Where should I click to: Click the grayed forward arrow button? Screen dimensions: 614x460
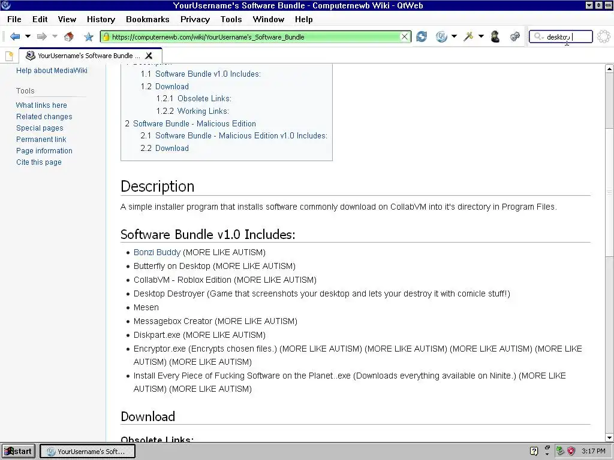tap(41, 37)
